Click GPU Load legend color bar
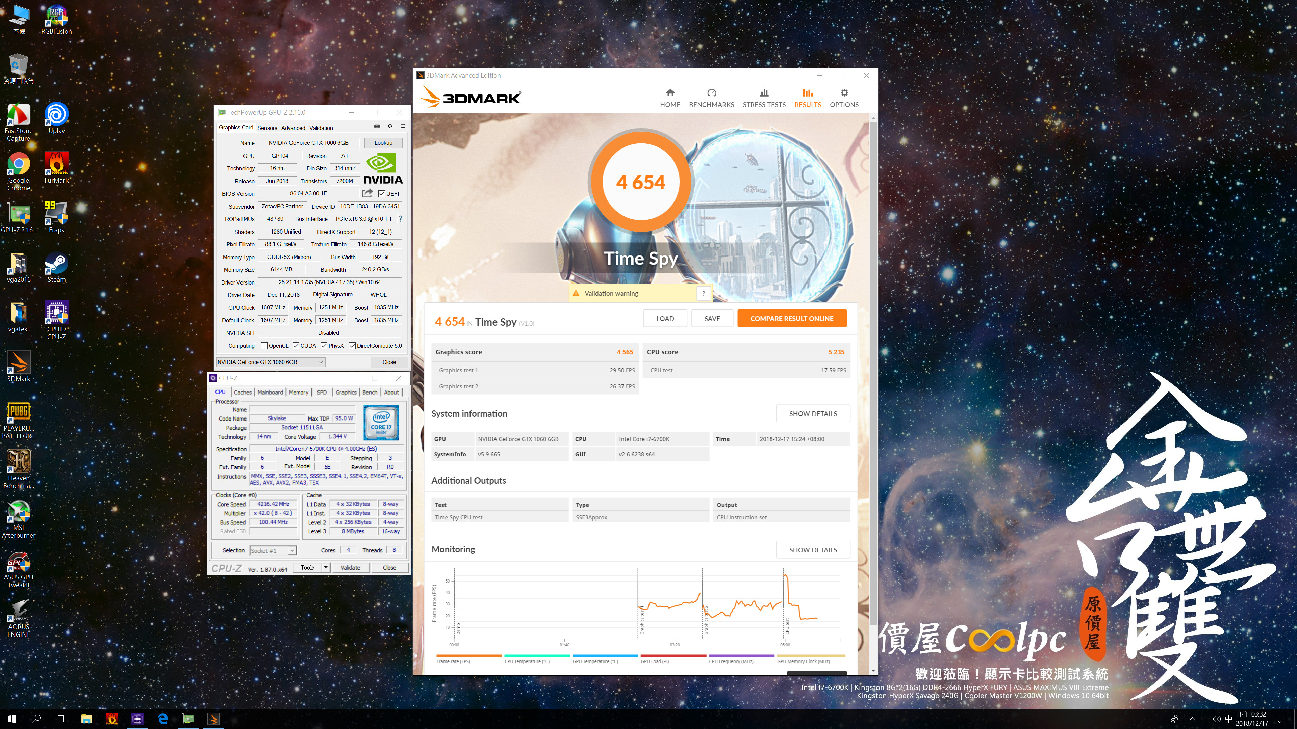 click(673, 656)
